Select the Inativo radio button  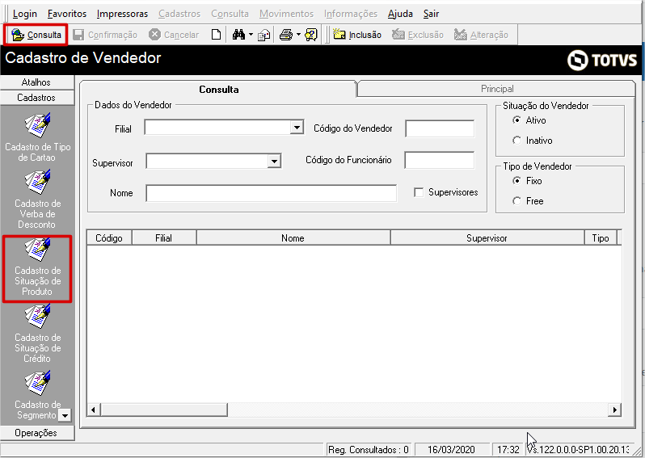coord(516,141)
